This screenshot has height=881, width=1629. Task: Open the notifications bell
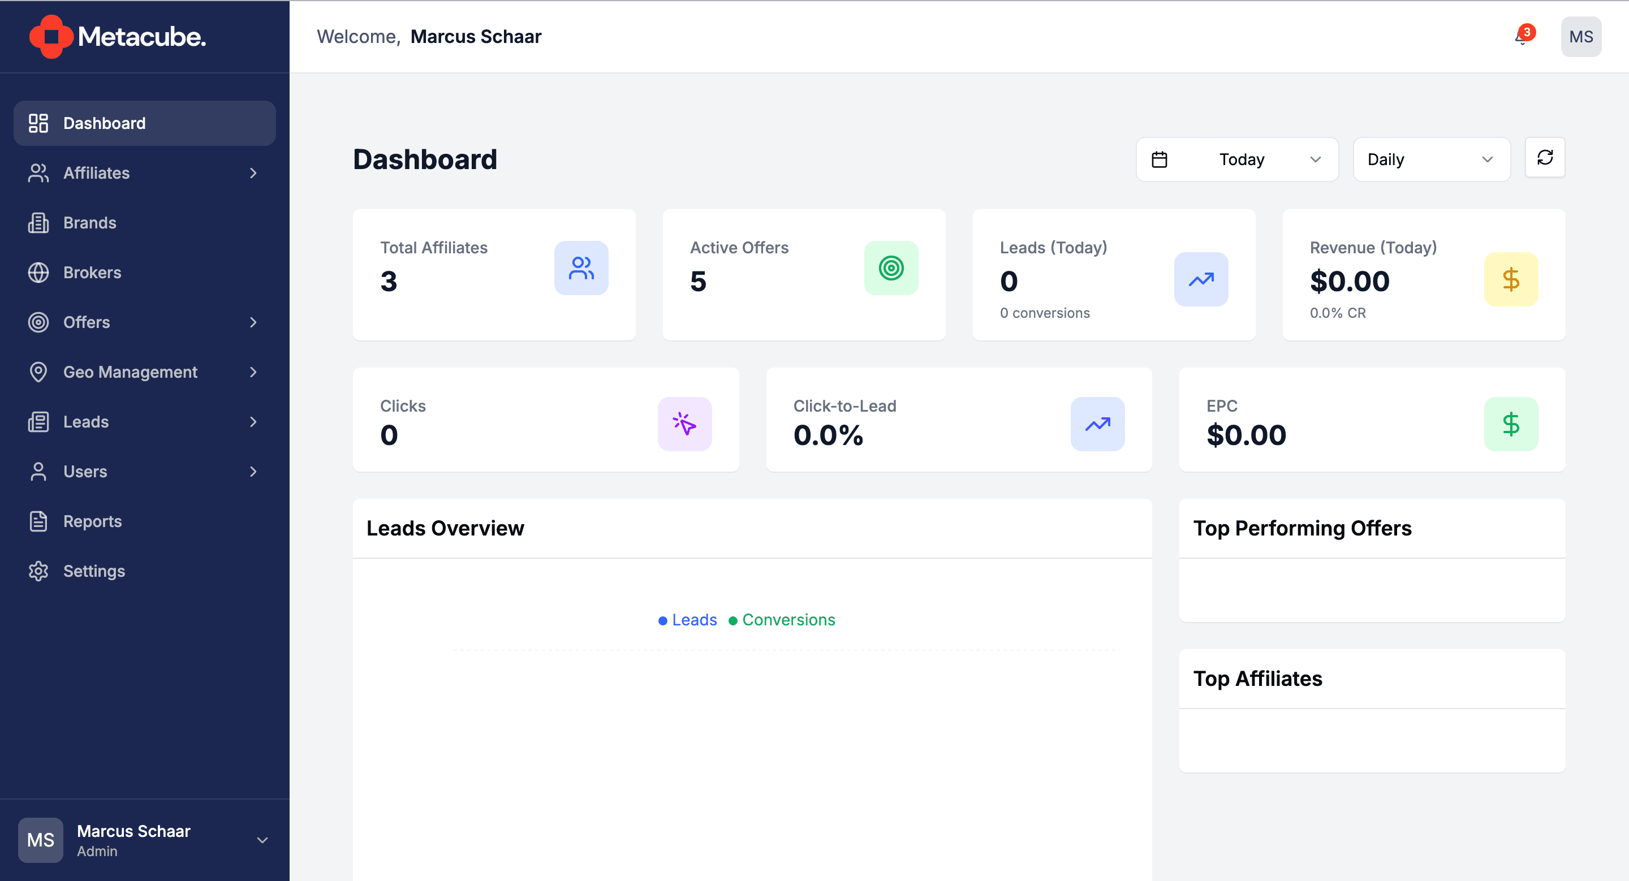click(x=1522, y=37)
